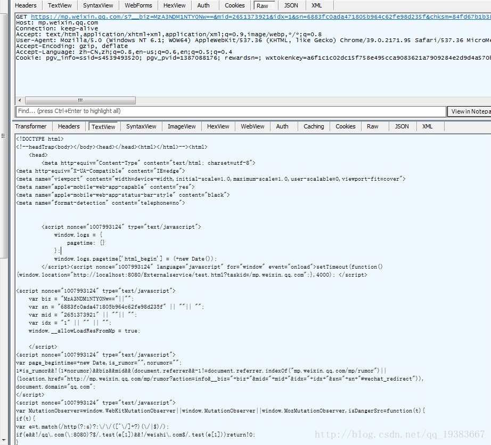Click the format-detection meta line
Screen dimensions: 491x445
(101, 203)
